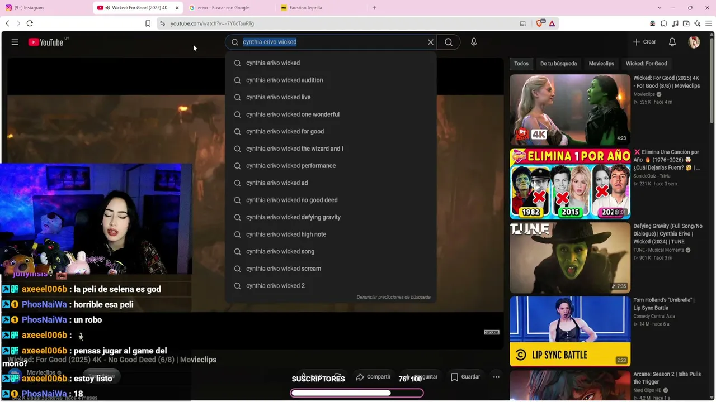Open a new browser tab
Viewport: 716px width, 402px height.
tap(374, 8)
